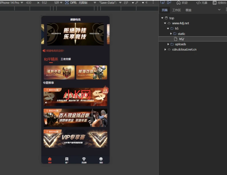Expand the uploads folder
Image resolution: width=227 pixels, height=175 pixels.
click(x=168, y=44)
